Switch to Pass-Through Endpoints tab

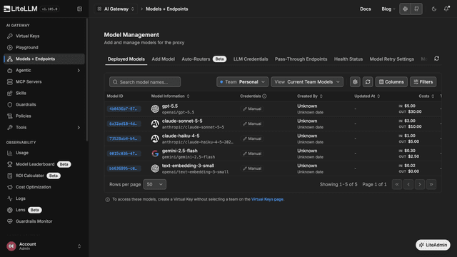click(x=301, y=59)
